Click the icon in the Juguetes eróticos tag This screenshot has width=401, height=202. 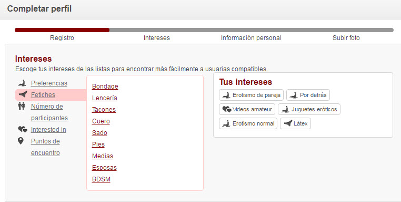click(x=285, y=110)
